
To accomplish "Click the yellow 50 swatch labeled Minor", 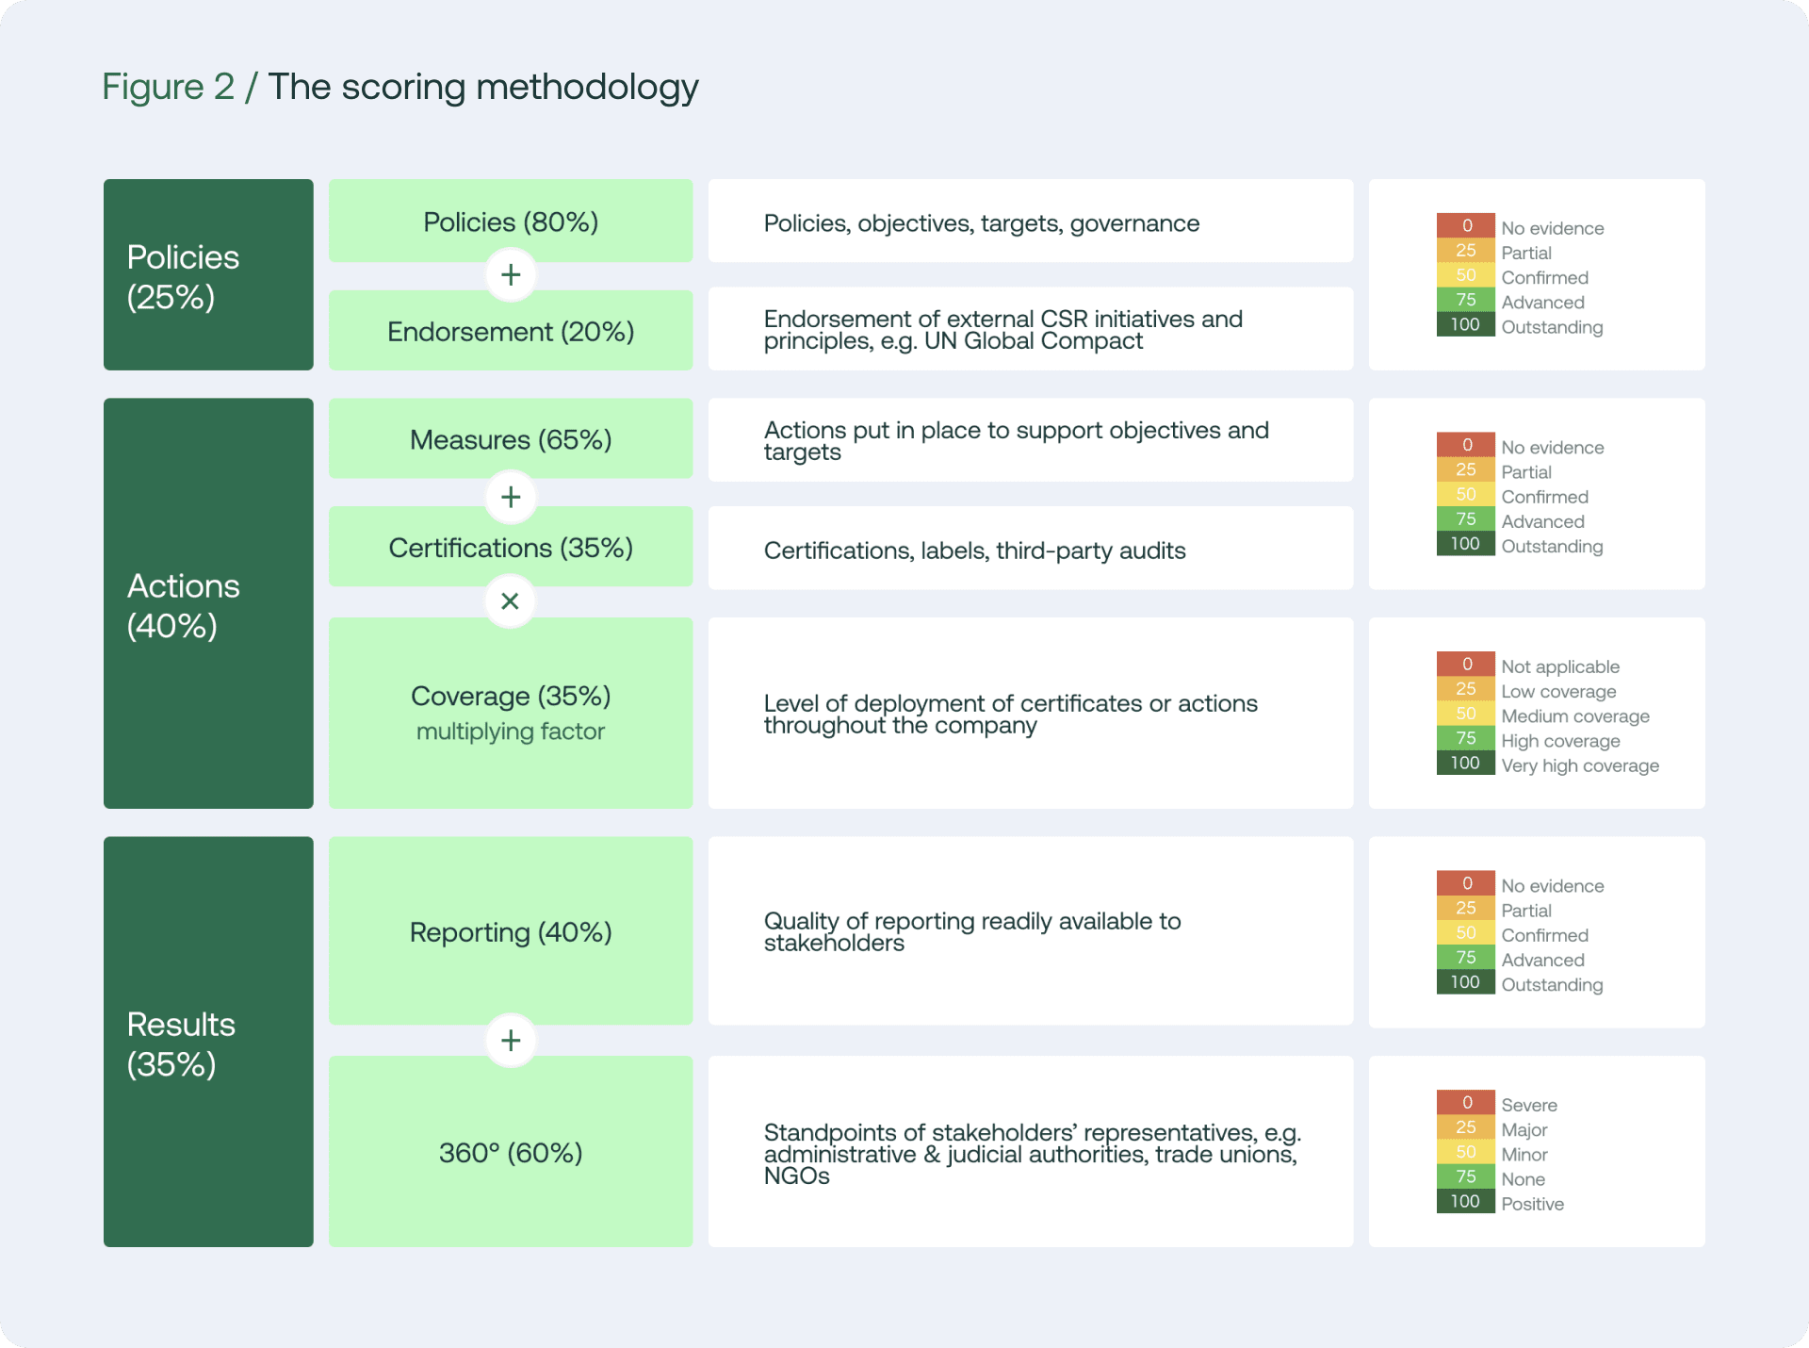I will 1464,1152.
